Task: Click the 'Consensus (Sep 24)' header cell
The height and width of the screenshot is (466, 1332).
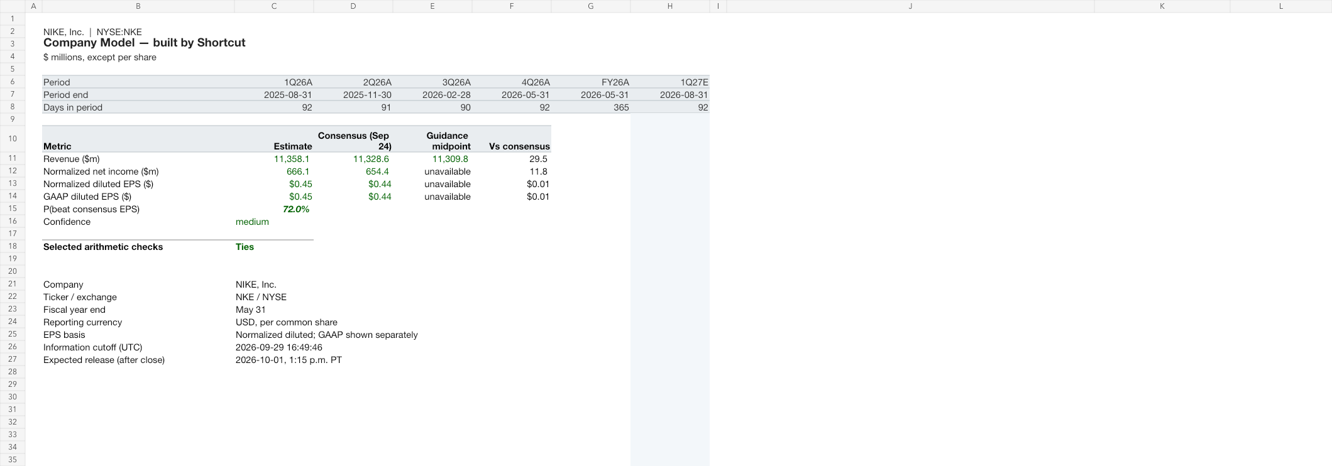Action: point(353,139)
